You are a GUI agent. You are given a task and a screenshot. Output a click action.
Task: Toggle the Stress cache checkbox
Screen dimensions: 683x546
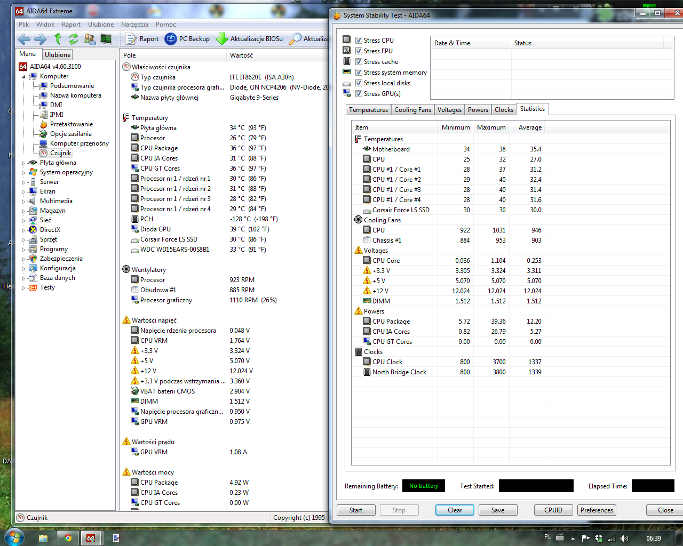click(x=359, y=62)
